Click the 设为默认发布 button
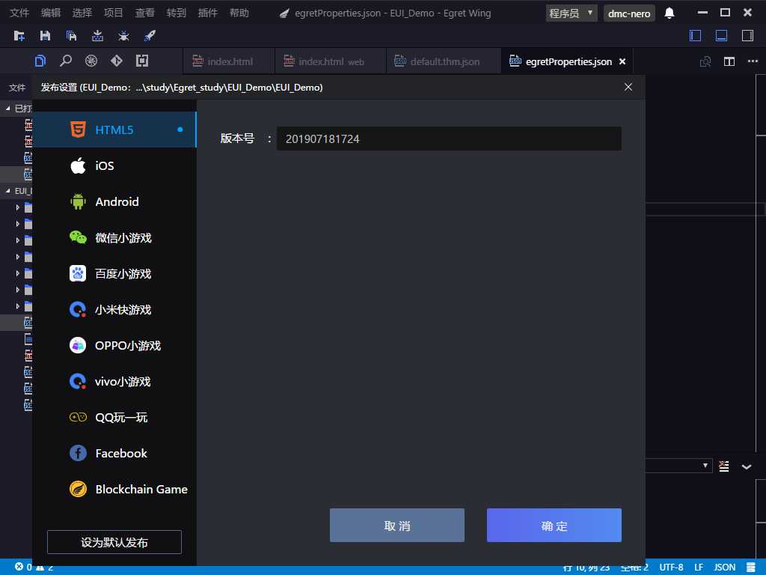Screen dimensions: 766x575 [x=114, y=542]
